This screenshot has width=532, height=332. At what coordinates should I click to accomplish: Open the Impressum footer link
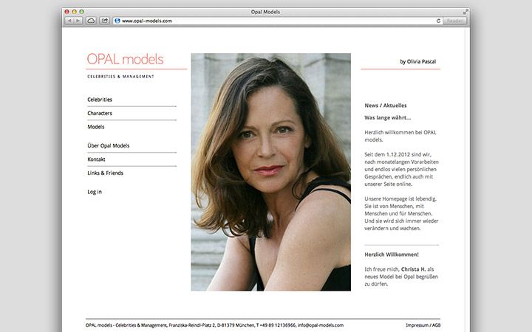coord(417,325)
